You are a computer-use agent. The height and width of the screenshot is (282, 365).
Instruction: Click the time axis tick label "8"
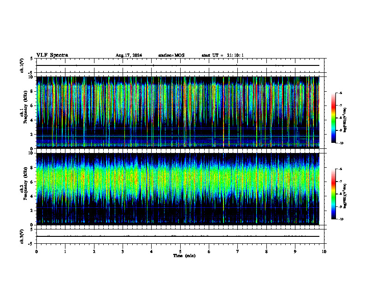[x=266, y=252]
